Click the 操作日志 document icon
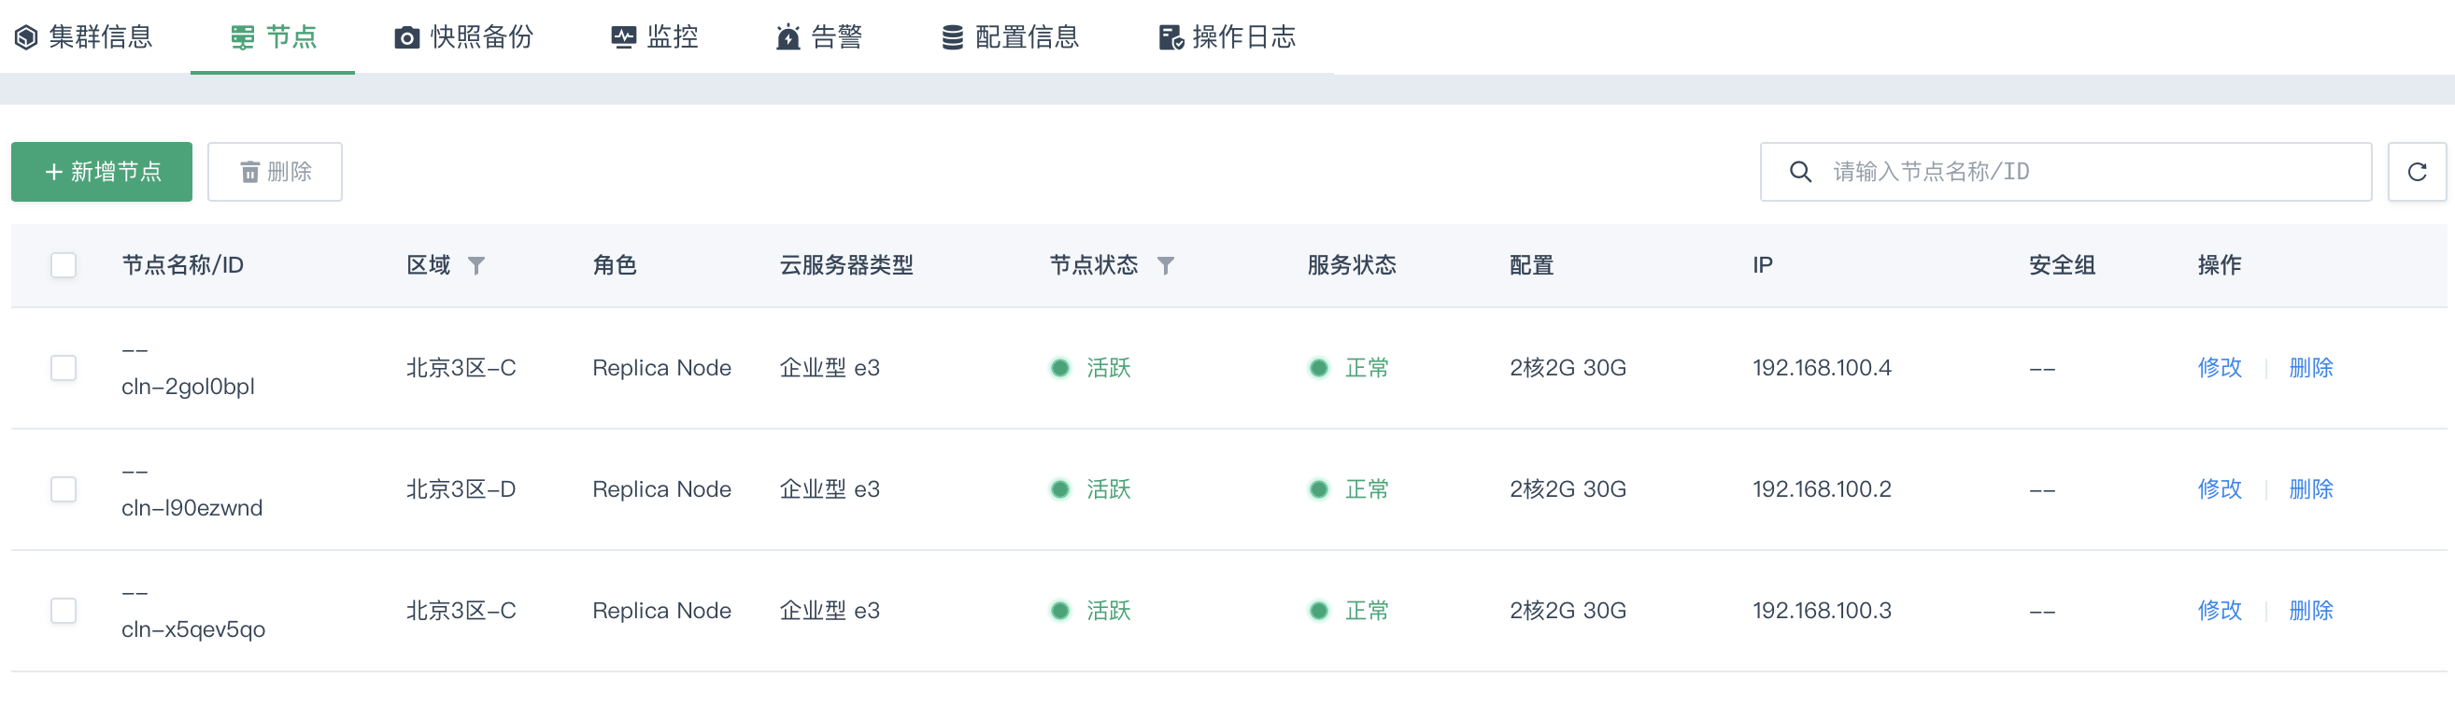 pyautogui.click(x=1171, y=37)
